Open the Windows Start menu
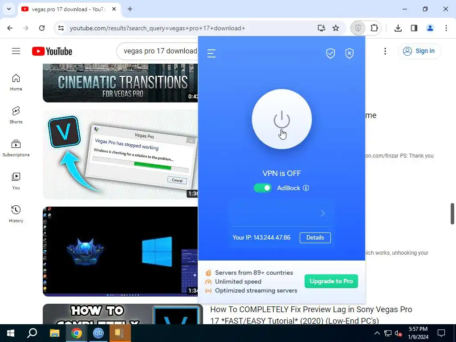The image size is (456, 342). (x=11, y=333)
